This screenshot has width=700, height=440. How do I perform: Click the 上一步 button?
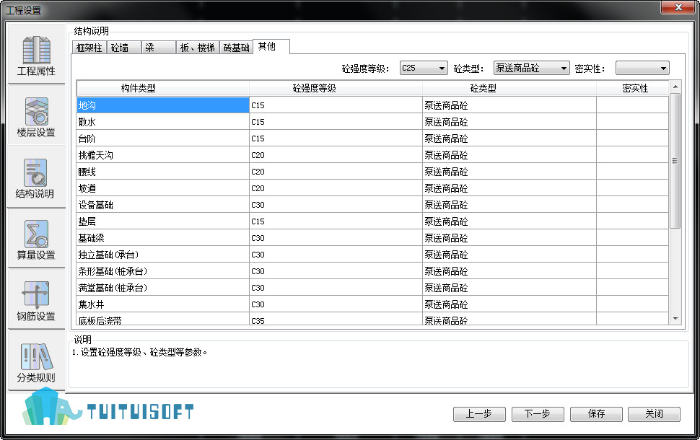tap(478, 414)
